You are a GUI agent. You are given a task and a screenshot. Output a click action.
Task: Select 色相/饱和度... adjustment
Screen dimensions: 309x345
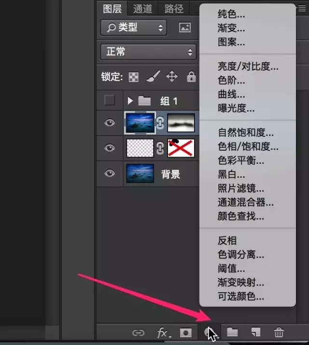point(248,146)
